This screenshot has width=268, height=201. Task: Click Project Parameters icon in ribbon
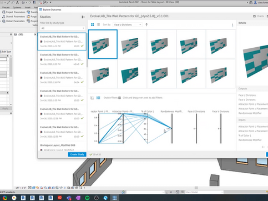click(x=3, y=12)
